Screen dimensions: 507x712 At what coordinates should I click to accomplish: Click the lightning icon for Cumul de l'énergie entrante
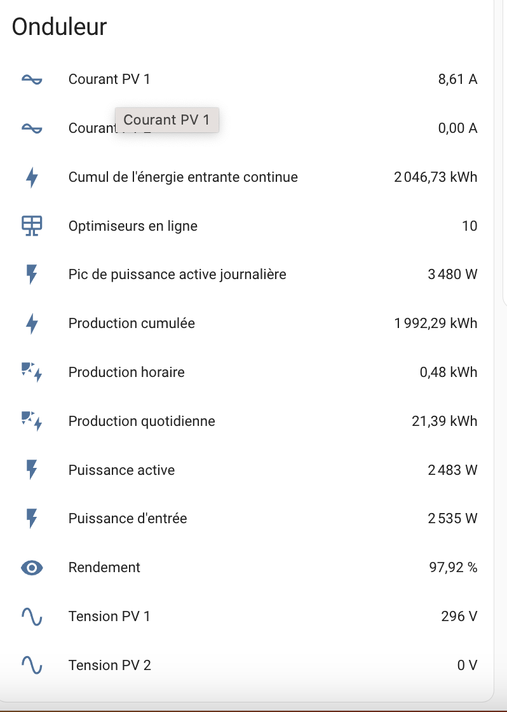[x=32, y=177]
